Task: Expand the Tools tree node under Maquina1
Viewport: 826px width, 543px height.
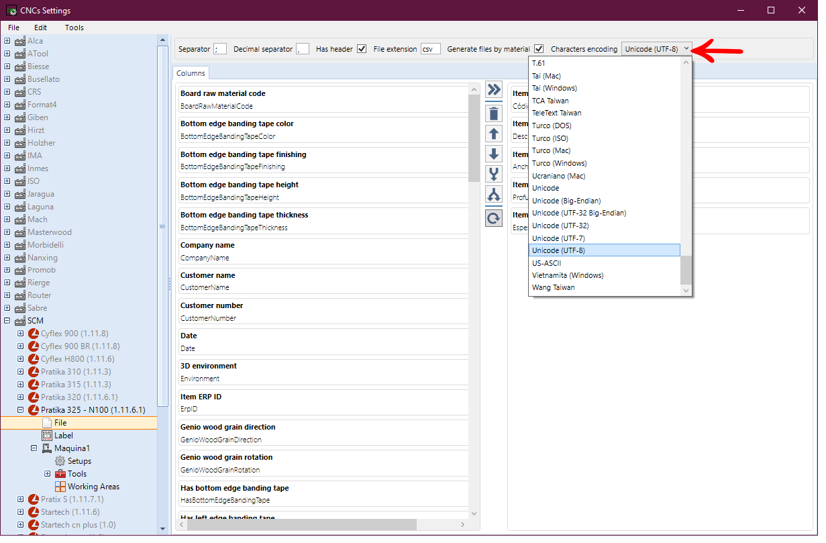Action: tap(48, 474)
